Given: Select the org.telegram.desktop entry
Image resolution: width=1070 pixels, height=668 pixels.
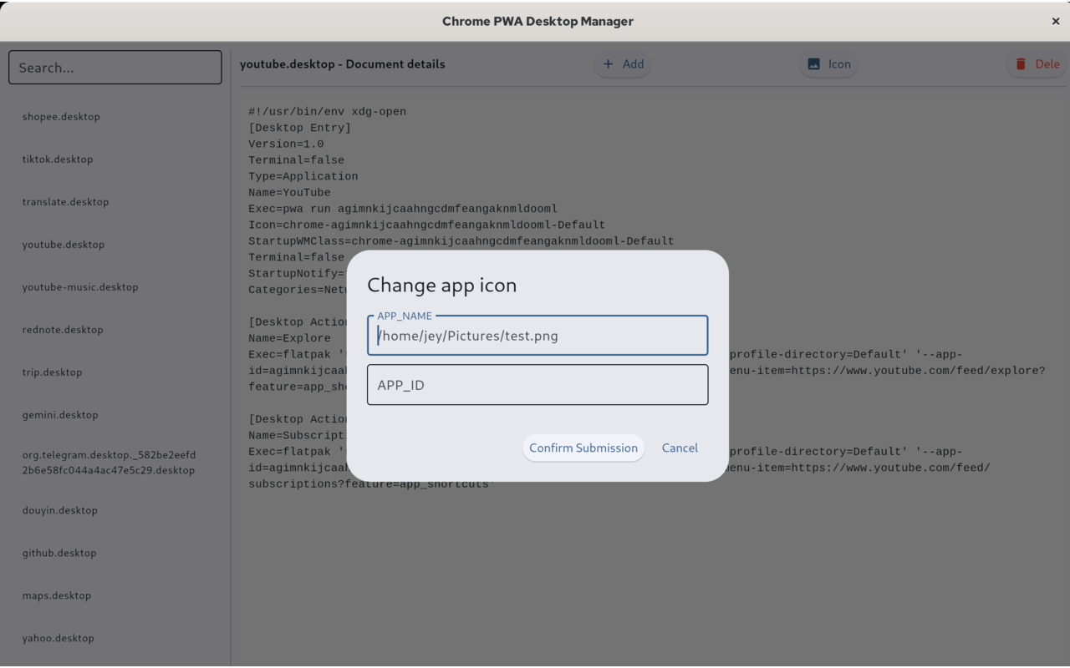Looking at the screenshot, I should click(x=109, y=463).
